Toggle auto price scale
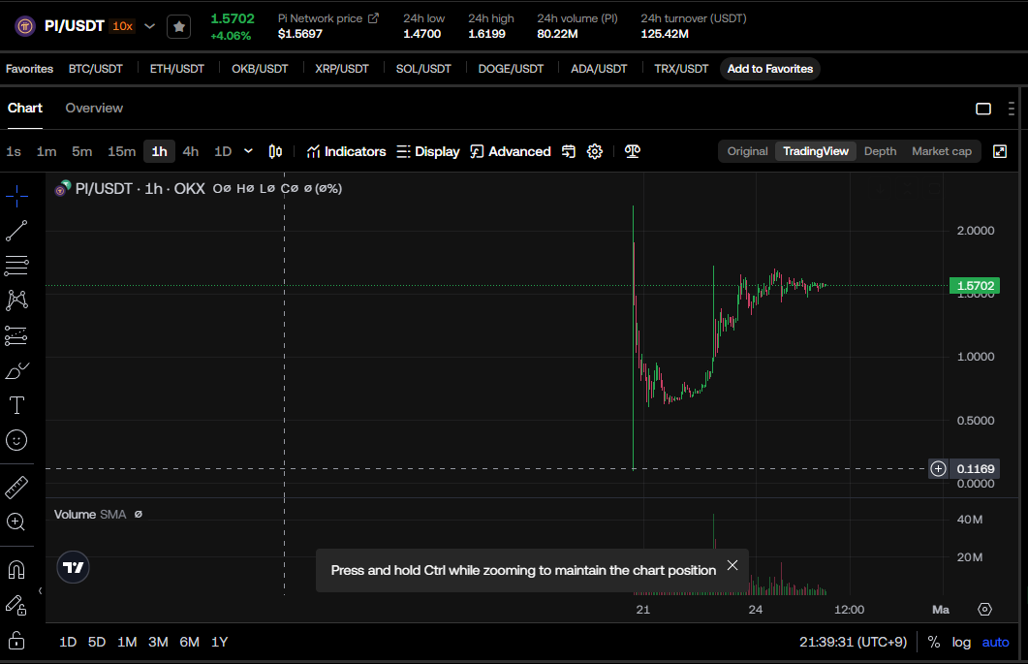 (x=995, y=642)
